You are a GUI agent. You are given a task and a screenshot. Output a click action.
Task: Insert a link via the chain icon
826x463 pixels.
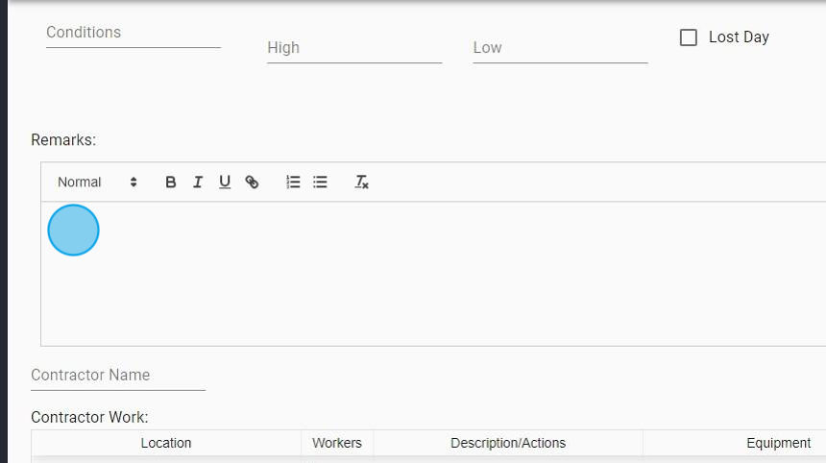point(252,182)
